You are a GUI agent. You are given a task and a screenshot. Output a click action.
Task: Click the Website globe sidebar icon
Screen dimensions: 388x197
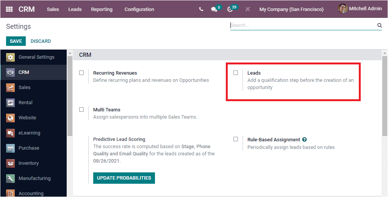(x=10, y=118)
